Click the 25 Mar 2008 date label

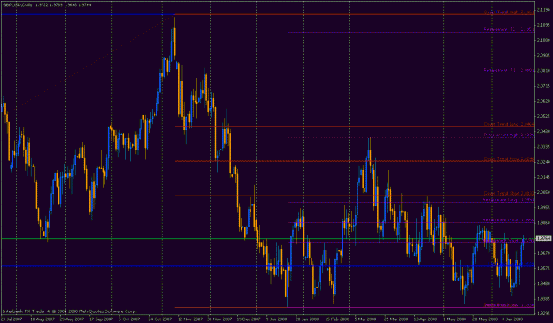(396, 319)
